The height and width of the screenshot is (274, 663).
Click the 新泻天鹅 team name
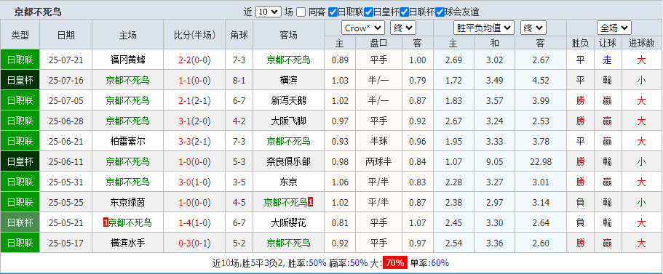288,100
